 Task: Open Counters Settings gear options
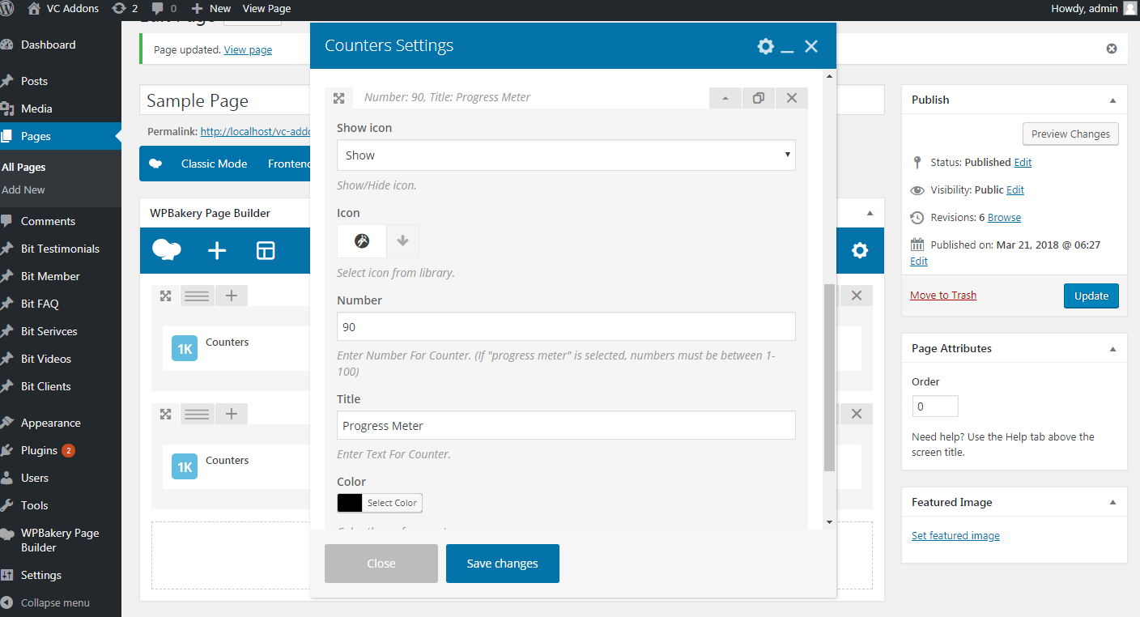pos(765,46)
